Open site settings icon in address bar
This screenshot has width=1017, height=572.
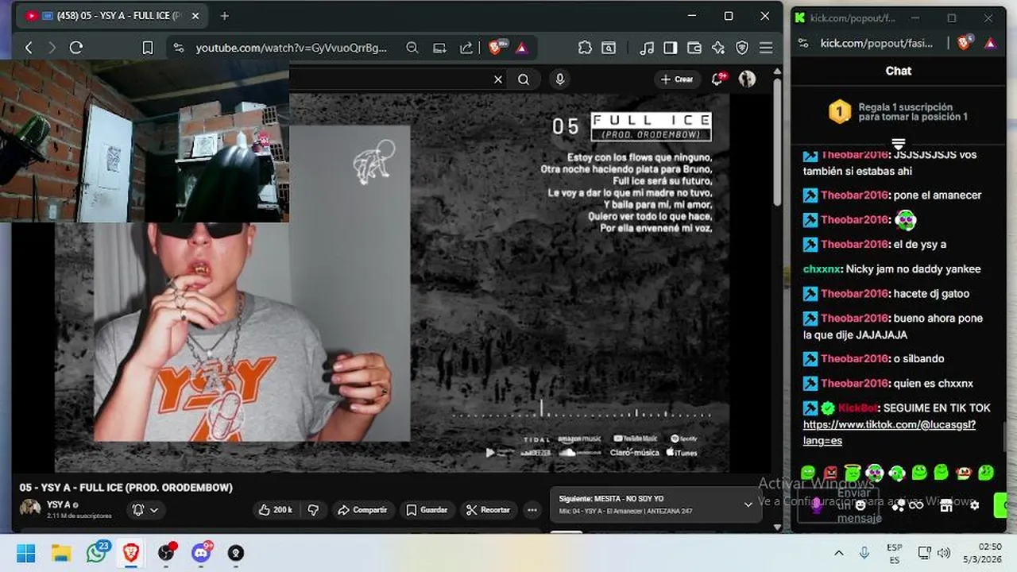click(x=178, y=48)
